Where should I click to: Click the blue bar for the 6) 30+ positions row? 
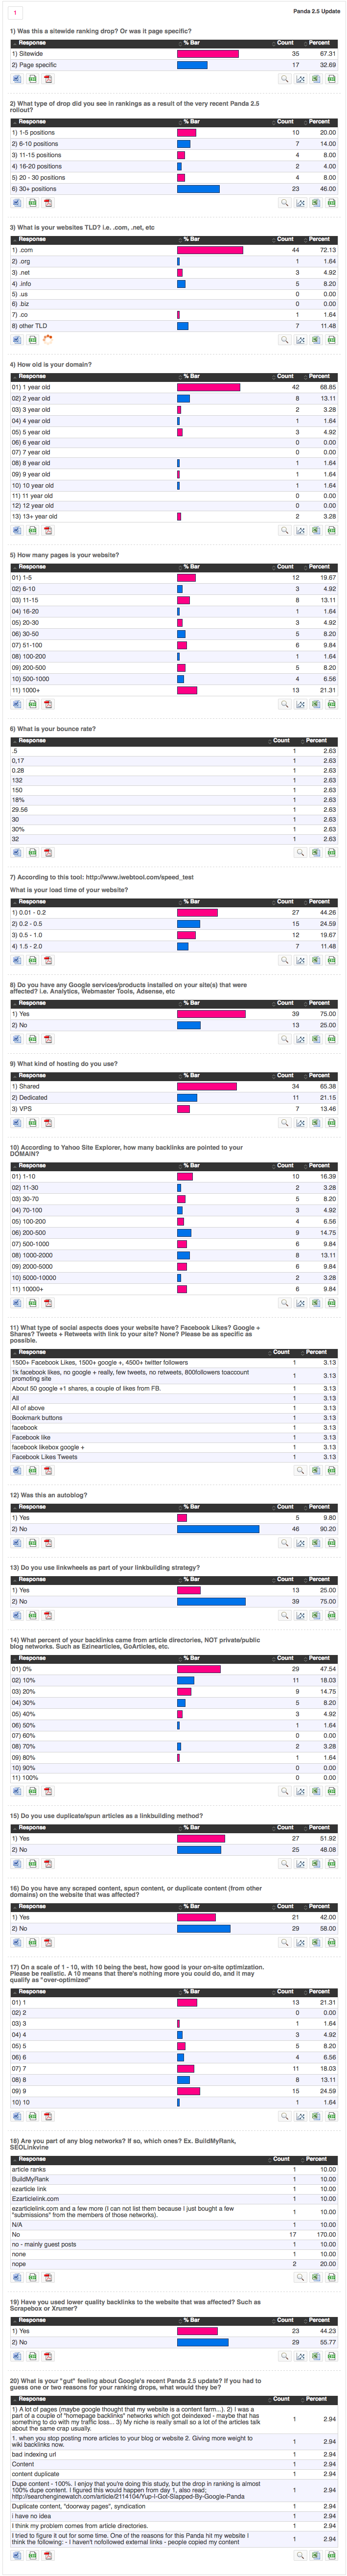tap(198, 189)
